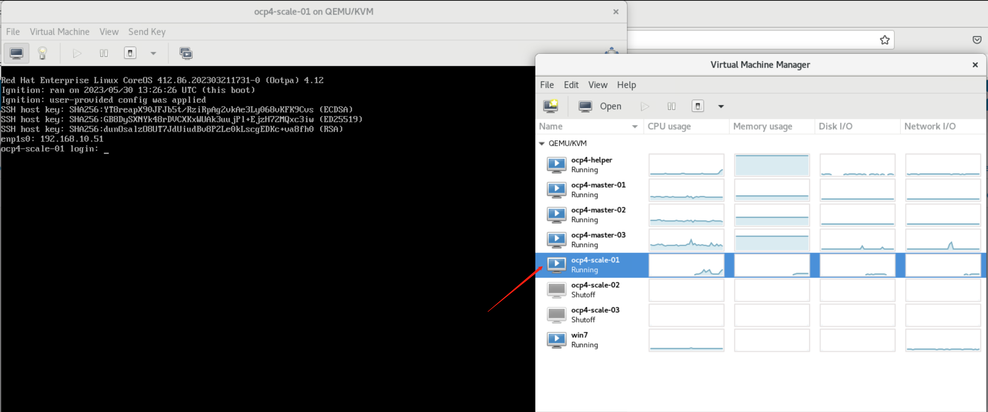Show the graphical console view icon
Image resolution: width=988 pixels, height=412 pixels.
[x=17, y=53]
